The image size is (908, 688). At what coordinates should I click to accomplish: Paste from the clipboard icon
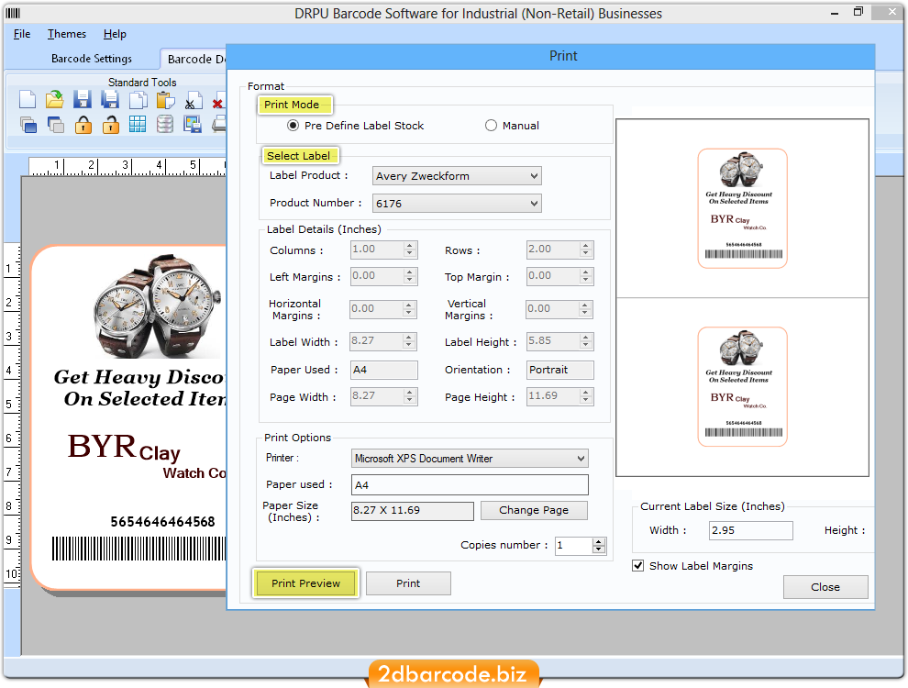[x=165, y=100]
